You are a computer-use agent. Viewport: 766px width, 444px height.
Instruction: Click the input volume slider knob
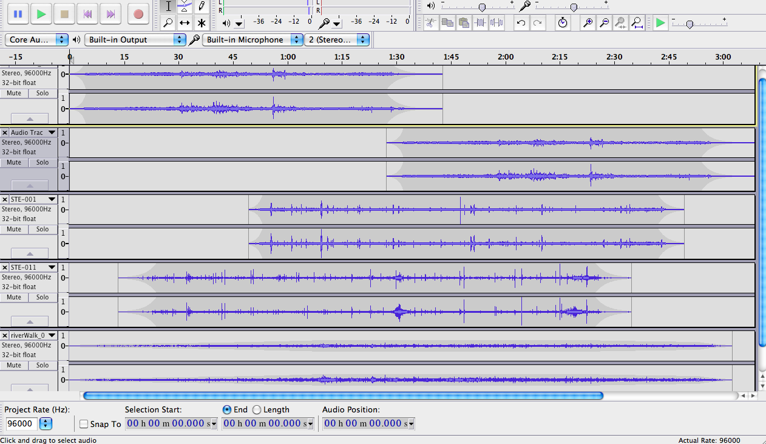(574, 8)
